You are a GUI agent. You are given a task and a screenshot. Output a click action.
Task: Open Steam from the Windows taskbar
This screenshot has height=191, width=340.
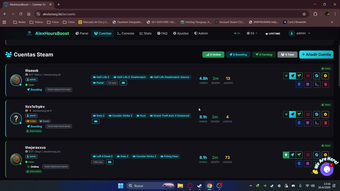coord(199,186)
